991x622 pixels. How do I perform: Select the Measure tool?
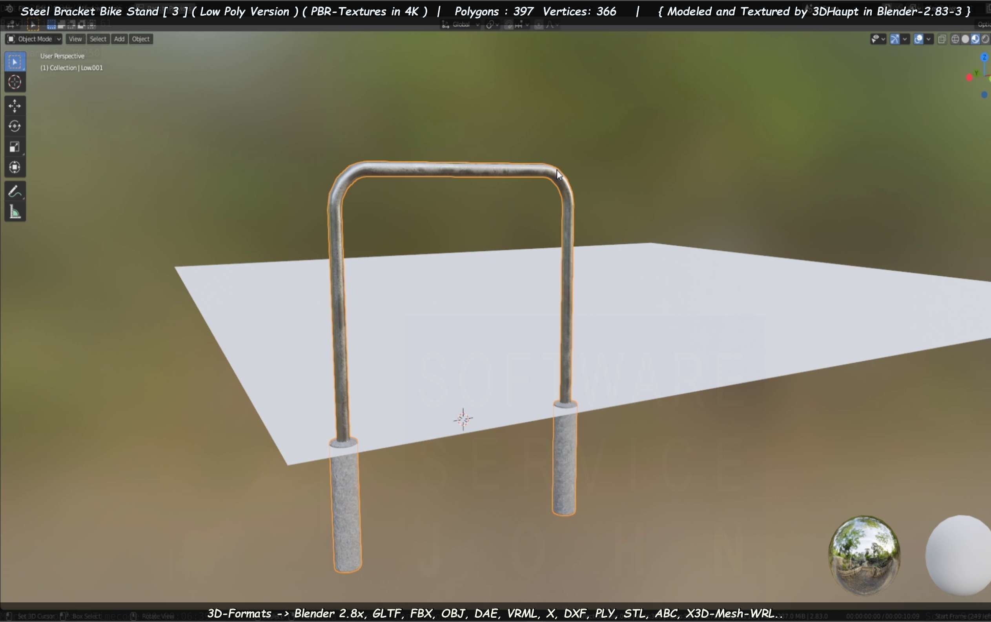15,212
